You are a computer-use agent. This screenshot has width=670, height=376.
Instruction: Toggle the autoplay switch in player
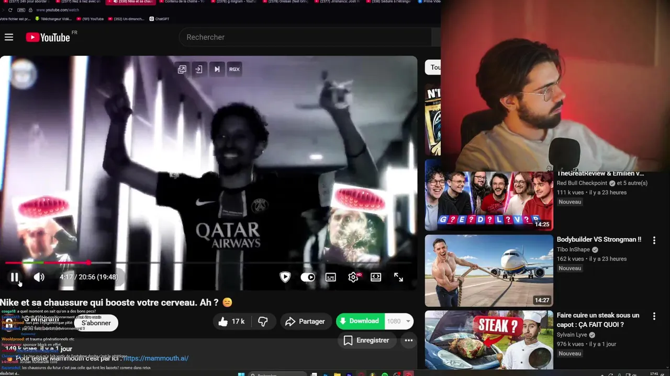[x=308, y=277]
